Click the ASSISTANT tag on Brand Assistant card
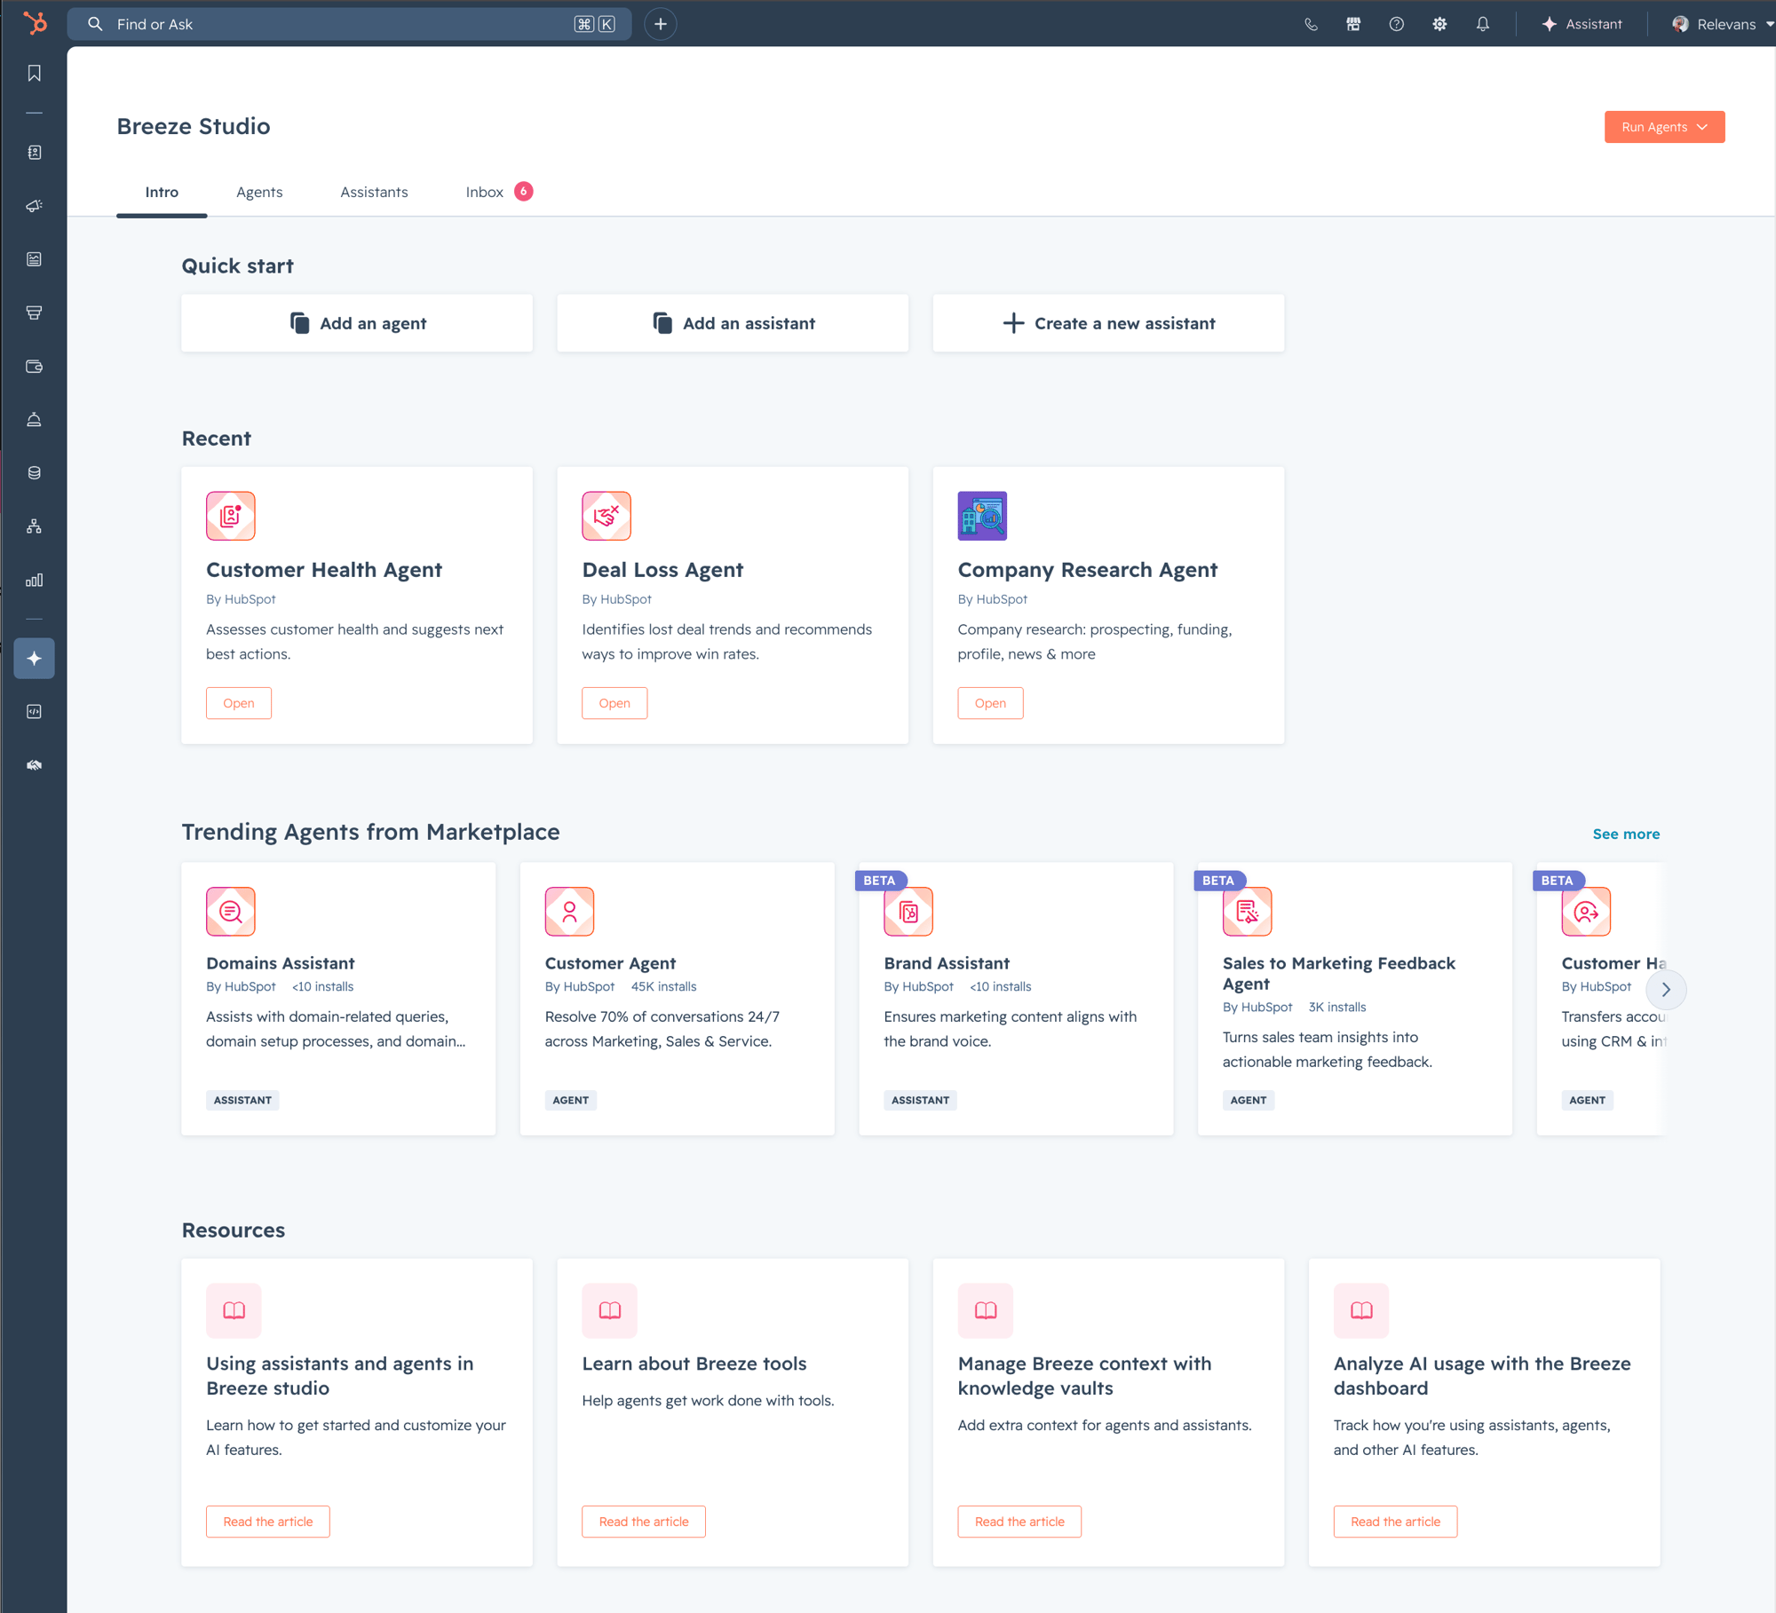1776x1613 pixels. [x=920, y=1100]
